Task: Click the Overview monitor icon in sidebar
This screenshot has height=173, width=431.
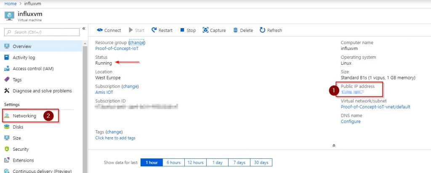Action: (7, 46)
